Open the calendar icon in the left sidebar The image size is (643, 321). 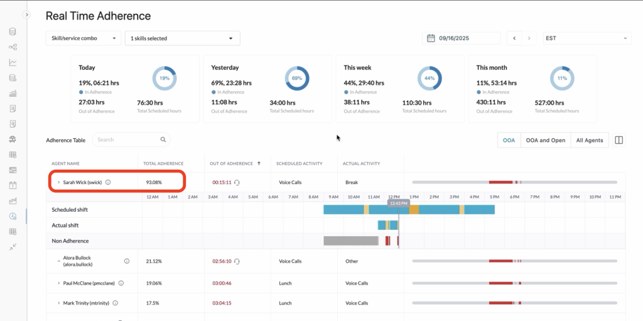pyautogui.click(x=13, y=185)
